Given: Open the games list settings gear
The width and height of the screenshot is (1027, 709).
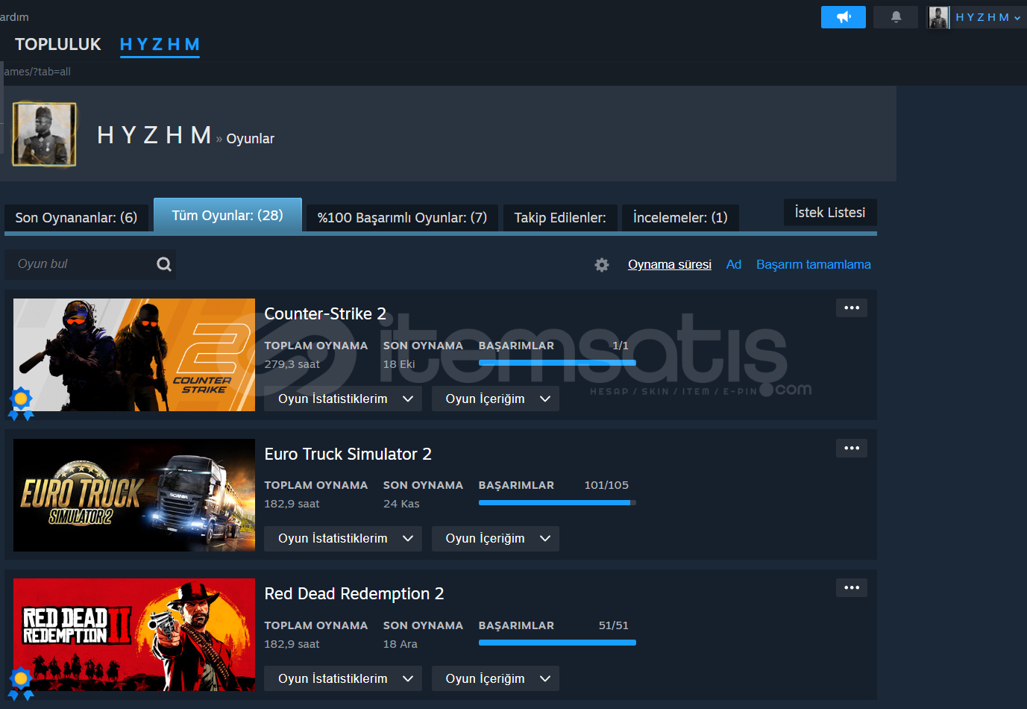Looking at the screenshot, I should coord(602,265).
